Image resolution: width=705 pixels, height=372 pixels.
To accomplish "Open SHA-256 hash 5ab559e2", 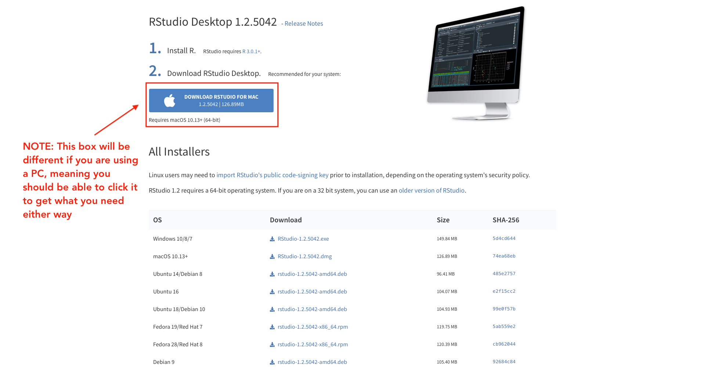I will 504,327.
